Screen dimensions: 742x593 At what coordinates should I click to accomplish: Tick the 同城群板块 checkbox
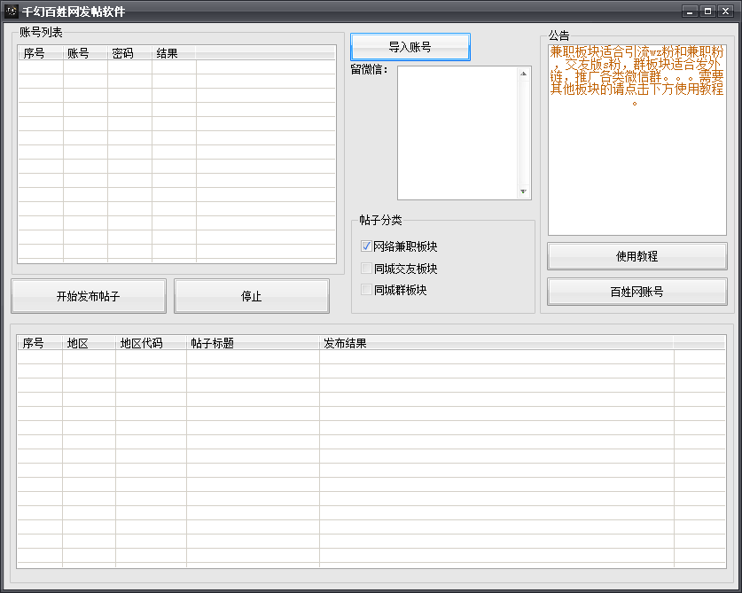click(366, 290)
